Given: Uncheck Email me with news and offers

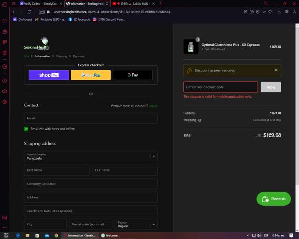Looking at the screenshot, I should pyautogui.click(x=26, y=129).
